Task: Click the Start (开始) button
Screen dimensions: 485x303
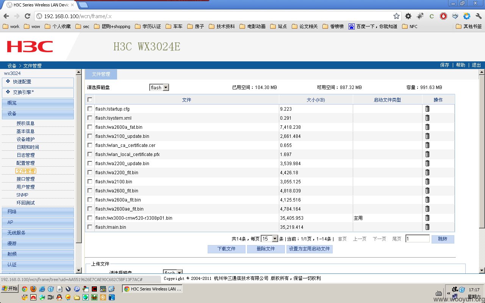Action: click(10, 289)
